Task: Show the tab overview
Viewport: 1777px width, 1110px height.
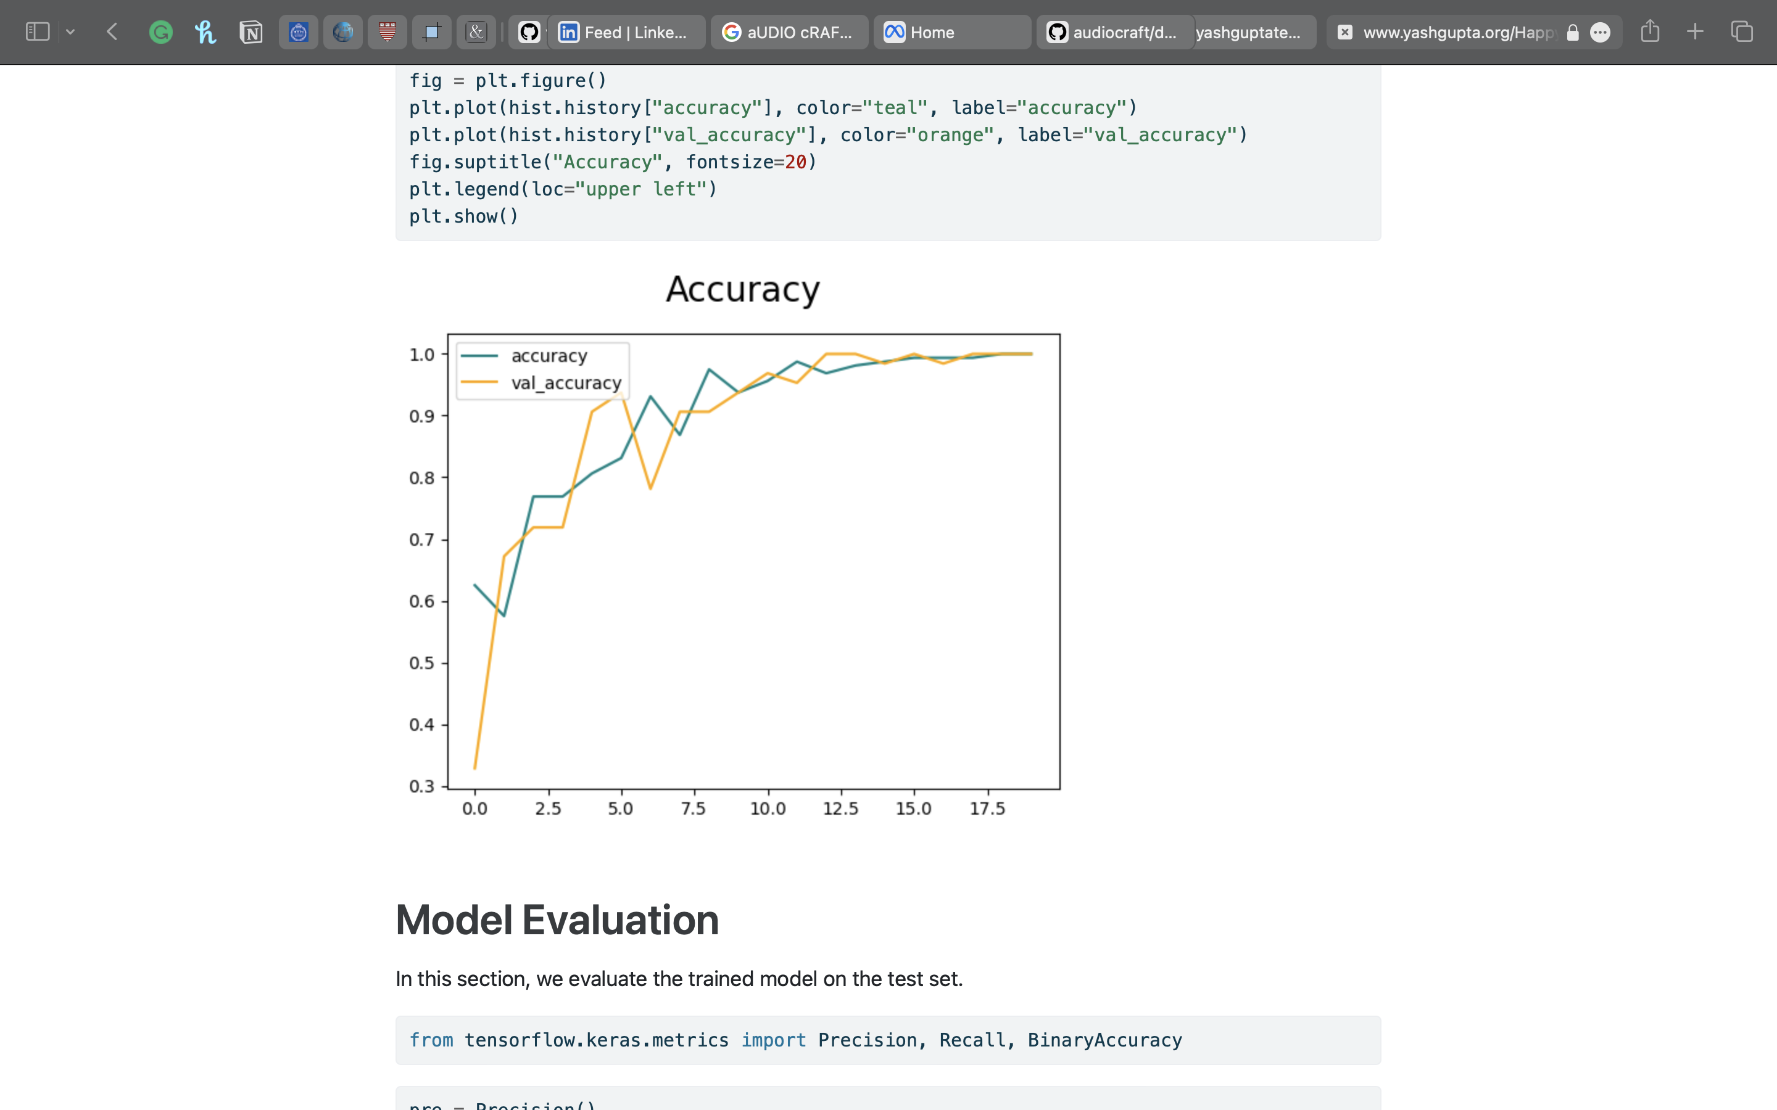Action: click(1742, 31)
